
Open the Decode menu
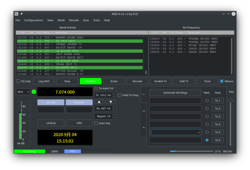click(x=74, y=20)
